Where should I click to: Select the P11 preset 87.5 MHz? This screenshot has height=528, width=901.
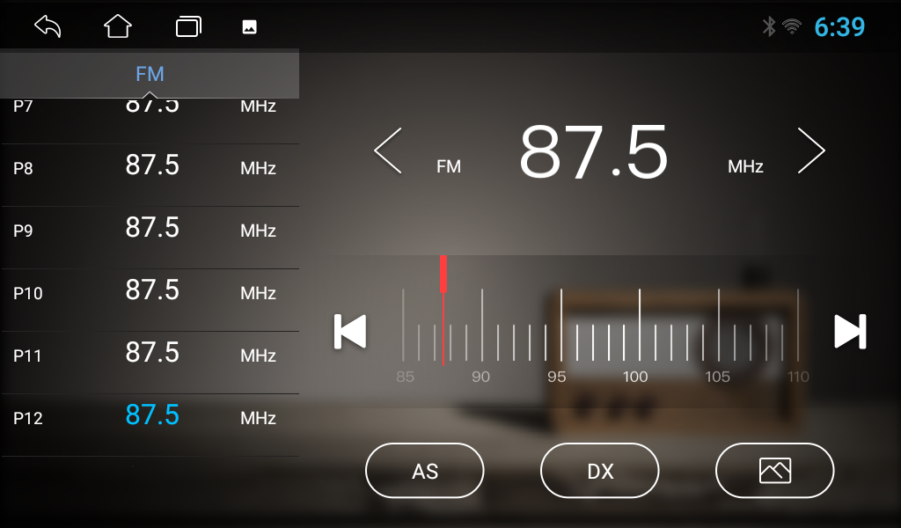point(150,363)
